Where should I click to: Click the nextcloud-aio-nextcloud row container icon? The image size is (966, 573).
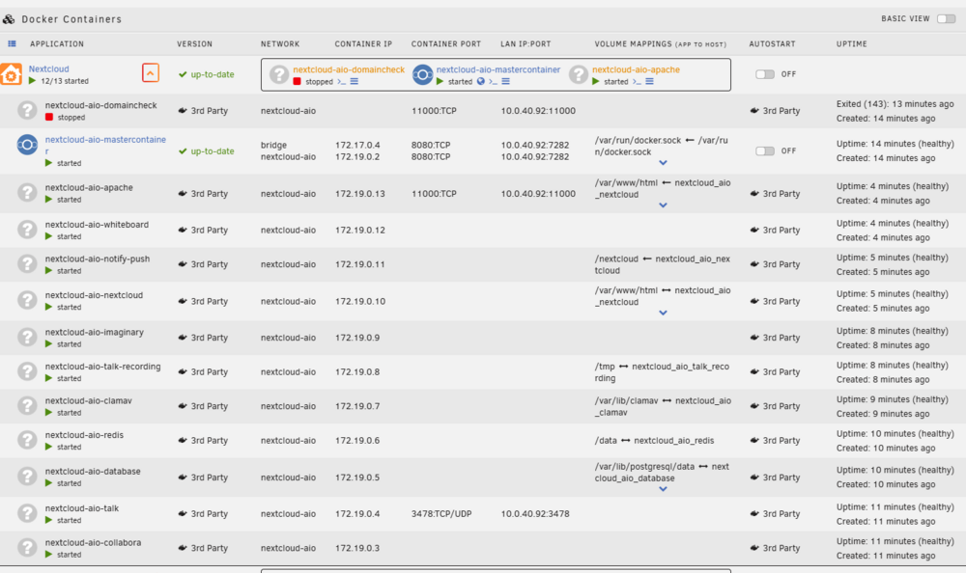pyautogui.click(x=26, y=300)
